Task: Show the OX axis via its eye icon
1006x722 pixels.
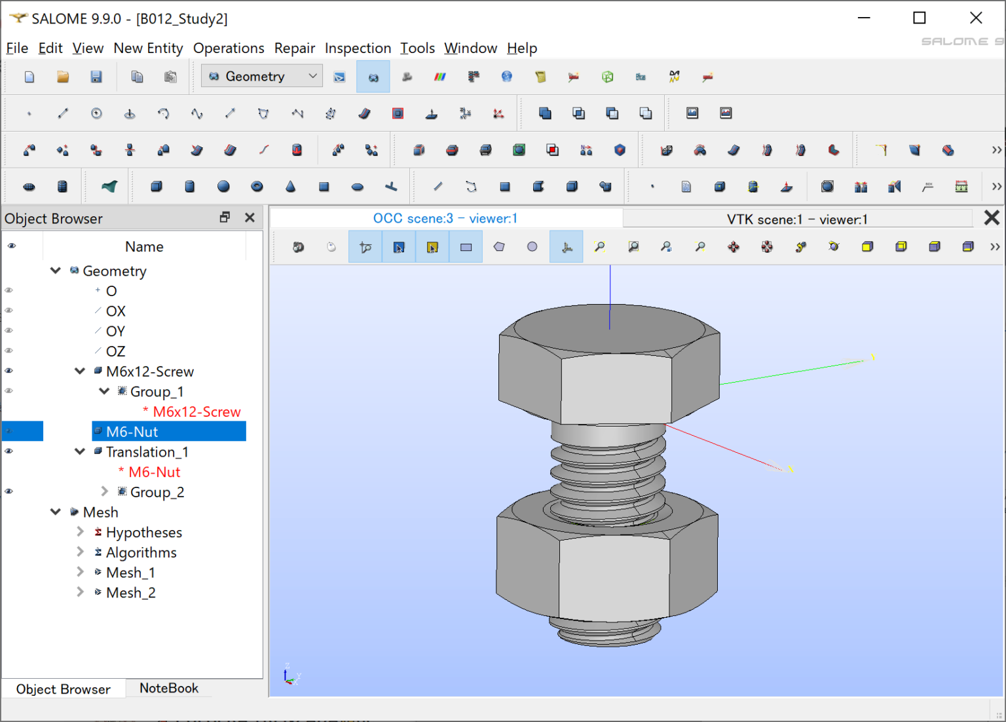Action: pos(9,311)
